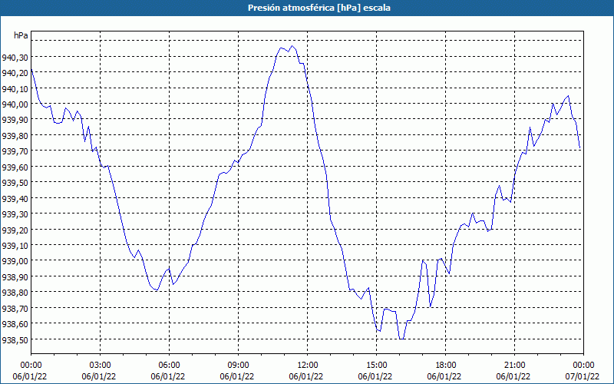Click the 939,70 pressure value label
614x384 pixels.
[15, 151]
